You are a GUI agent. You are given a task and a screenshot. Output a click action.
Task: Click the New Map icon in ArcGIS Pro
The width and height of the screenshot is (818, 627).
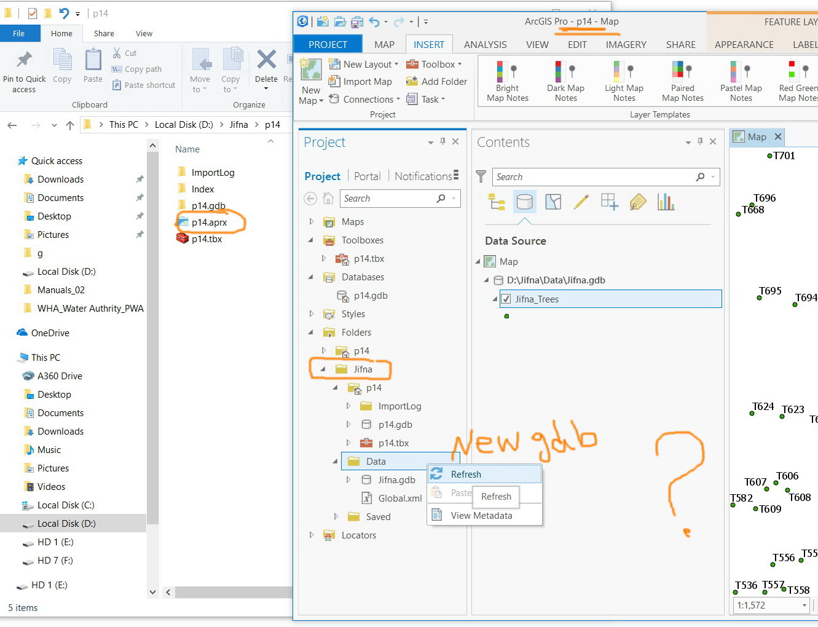[311, 70]
